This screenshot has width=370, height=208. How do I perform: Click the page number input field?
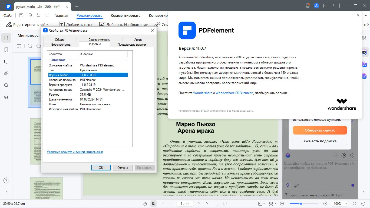point(185,203)
